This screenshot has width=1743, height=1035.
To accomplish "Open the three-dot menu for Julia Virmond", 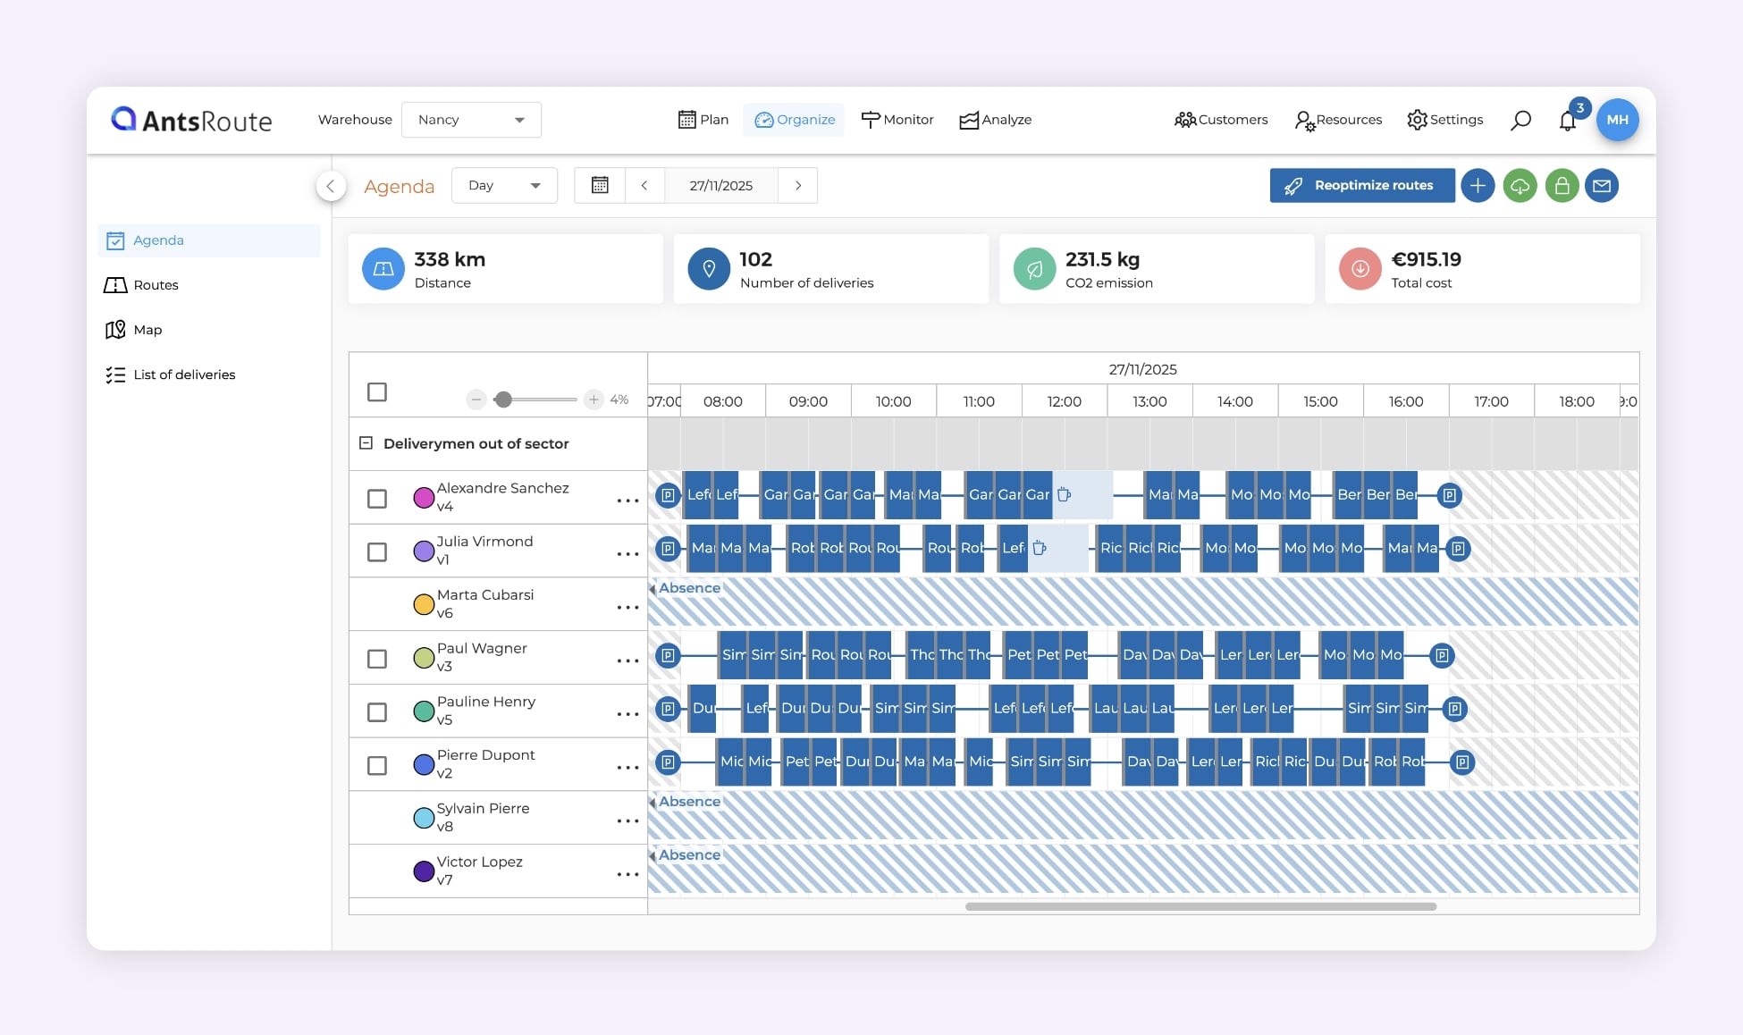I will click(x=627, y=554).
